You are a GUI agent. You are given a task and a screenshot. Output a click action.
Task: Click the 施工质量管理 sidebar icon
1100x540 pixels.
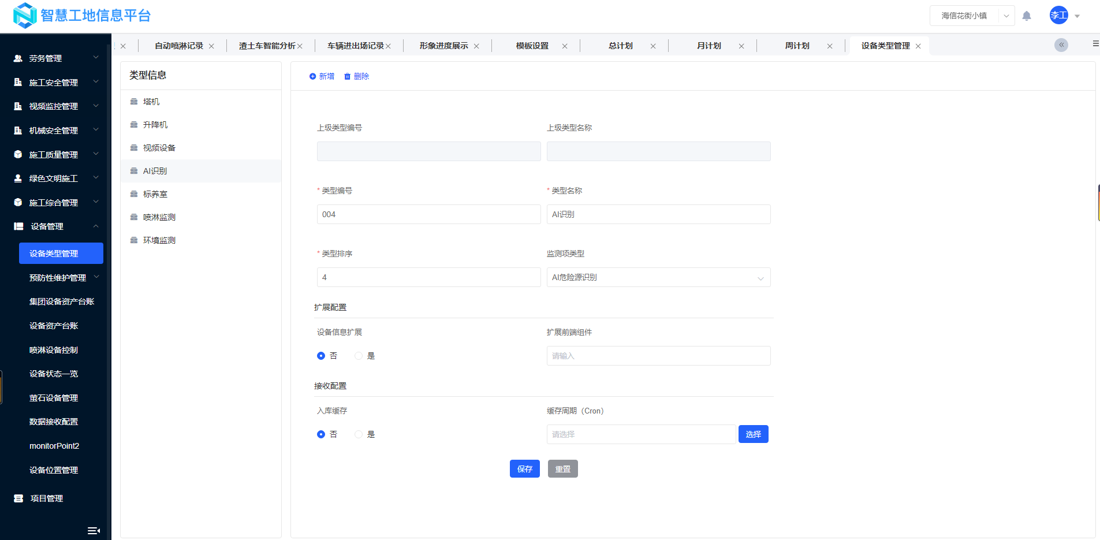point(18,154)
